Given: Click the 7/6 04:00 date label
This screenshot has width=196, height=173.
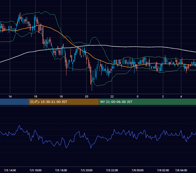Looking at the screenshot, I should 181,170.
